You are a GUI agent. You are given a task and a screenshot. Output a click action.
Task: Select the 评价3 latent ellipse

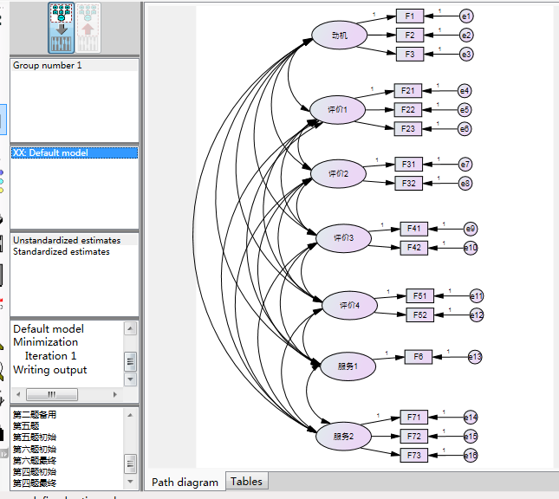(x=343, y=237)
